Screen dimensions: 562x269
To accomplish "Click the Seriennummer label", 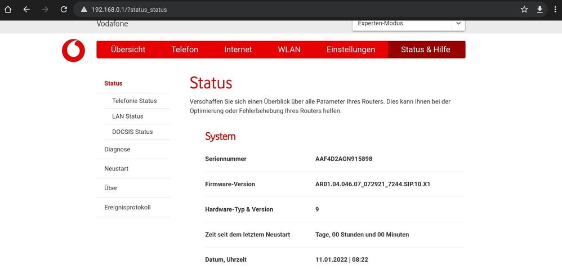I will coord(226,159).
